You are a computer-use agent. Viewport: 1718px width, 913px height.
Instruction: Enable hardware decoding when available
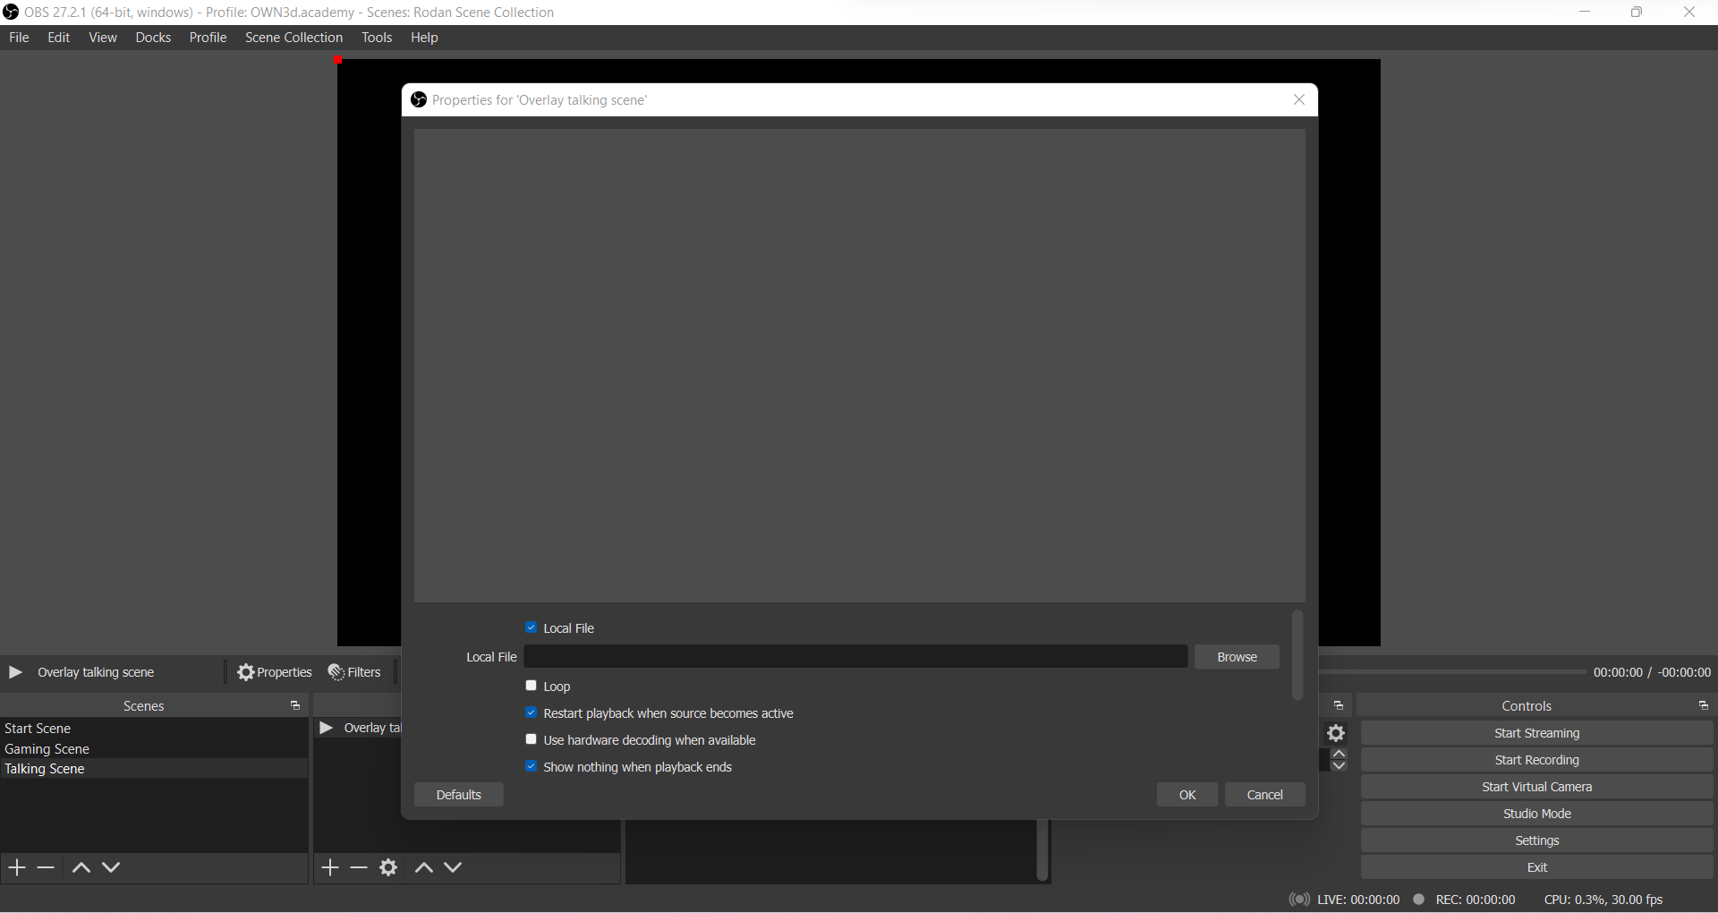point(532,739)
